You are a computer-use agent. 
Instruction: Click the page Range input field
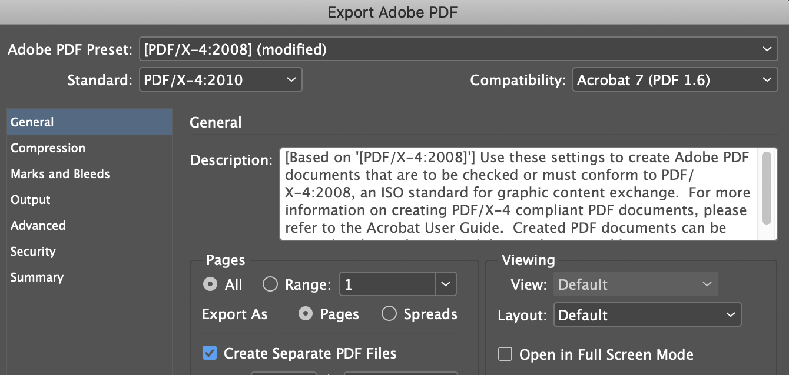pyautogui.click(x=387, y=284)
